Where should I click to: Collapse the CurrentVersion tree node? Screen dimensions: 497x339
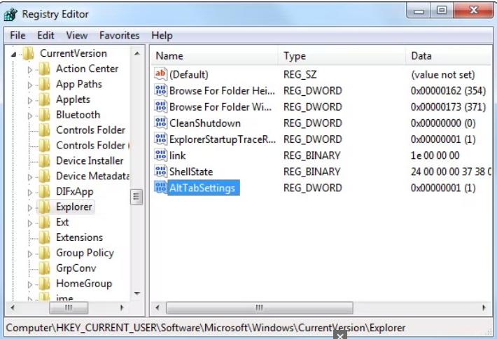point(13,55)
